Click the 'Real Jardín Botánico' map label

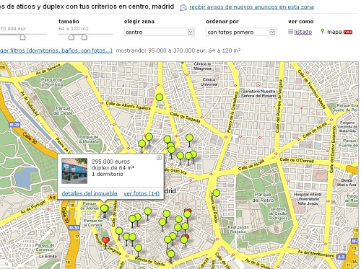[238, 229]
